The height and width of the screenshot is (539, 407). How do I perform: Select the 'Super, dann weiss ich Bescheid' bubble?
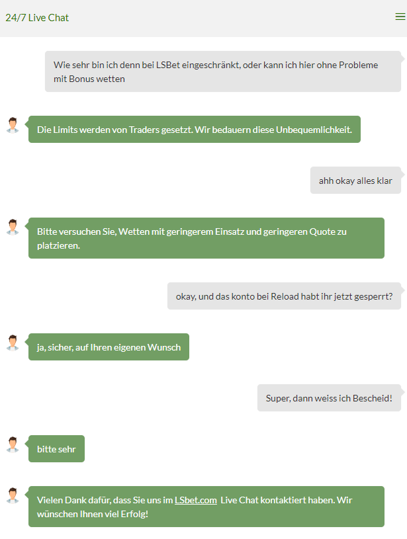point(330,397)
